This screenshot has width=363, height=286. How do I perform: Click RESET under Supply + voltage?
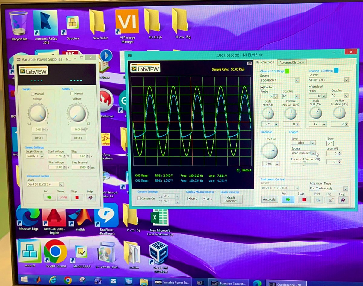[78, 138]
